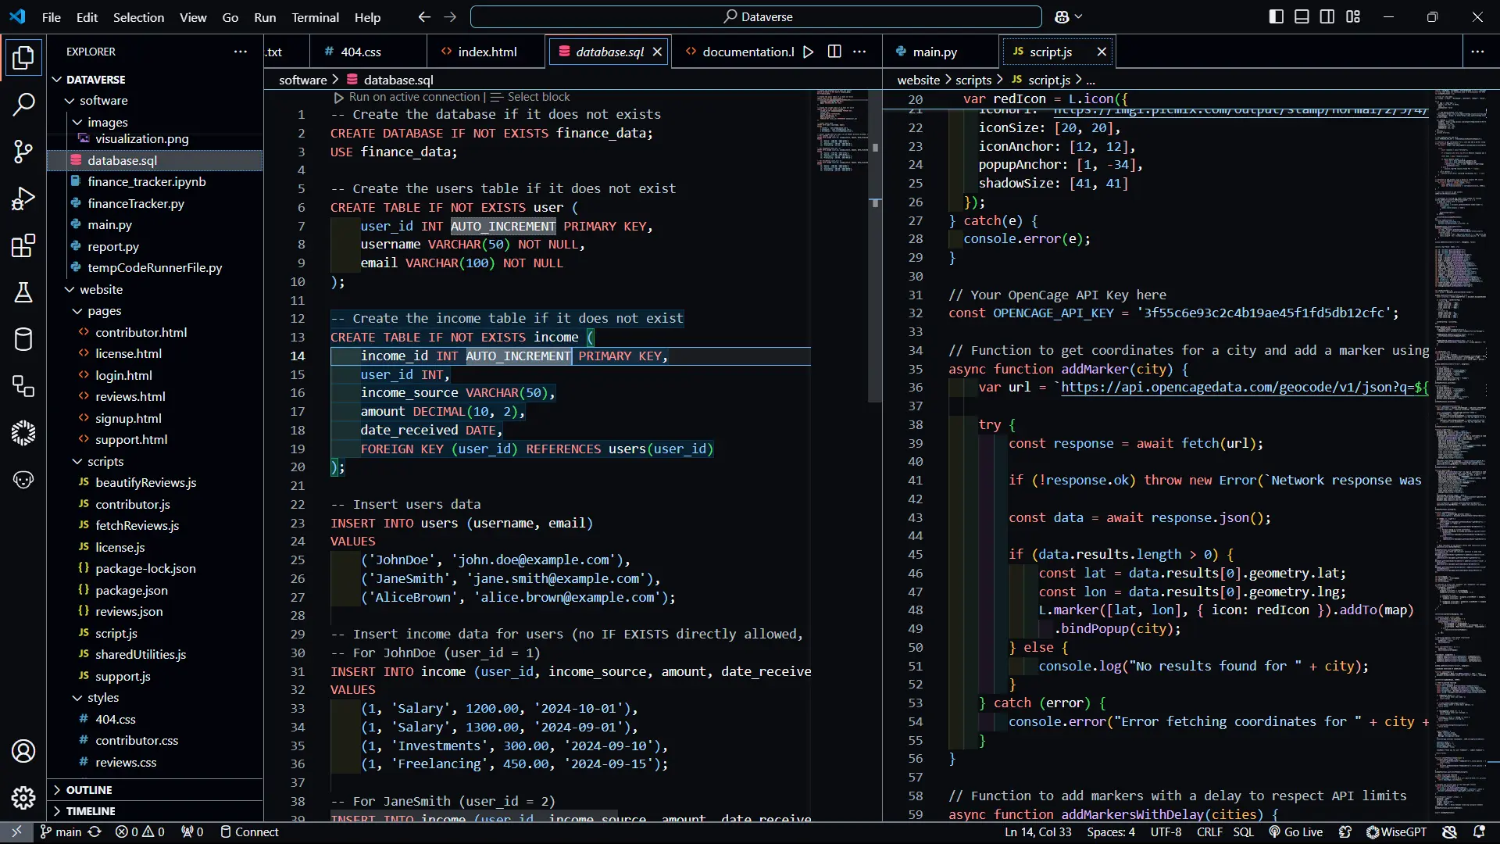1500x844 pixels.
Task: Click the Accounts icon
Action: point(23,751)
